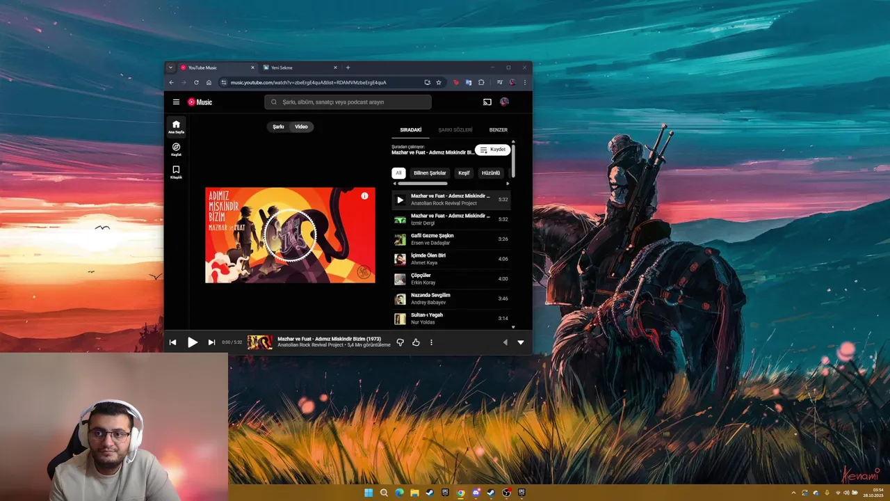The width and height of the screenshot is (890, 501).
Task: Open the site information icon in the address bar
Action: pyautogui.click(x=224, y=82)
